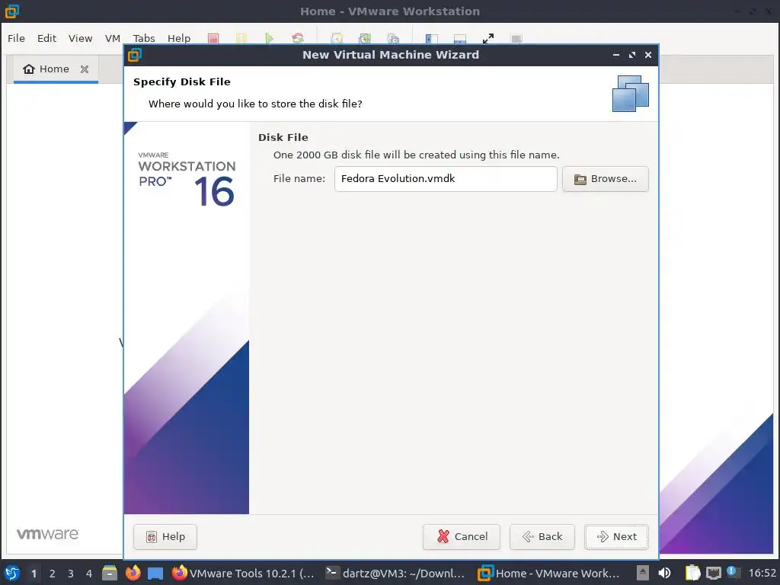The width and height of the screenshot is (780, 585).
Task: Click the Take Snapshot toolbar icon
Action: [x=337, y=38]
